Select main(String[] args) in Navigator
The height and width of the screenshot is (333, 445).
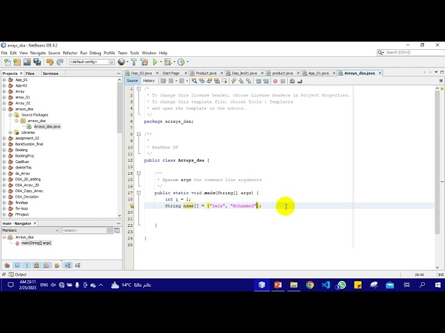tap(35, 243)
